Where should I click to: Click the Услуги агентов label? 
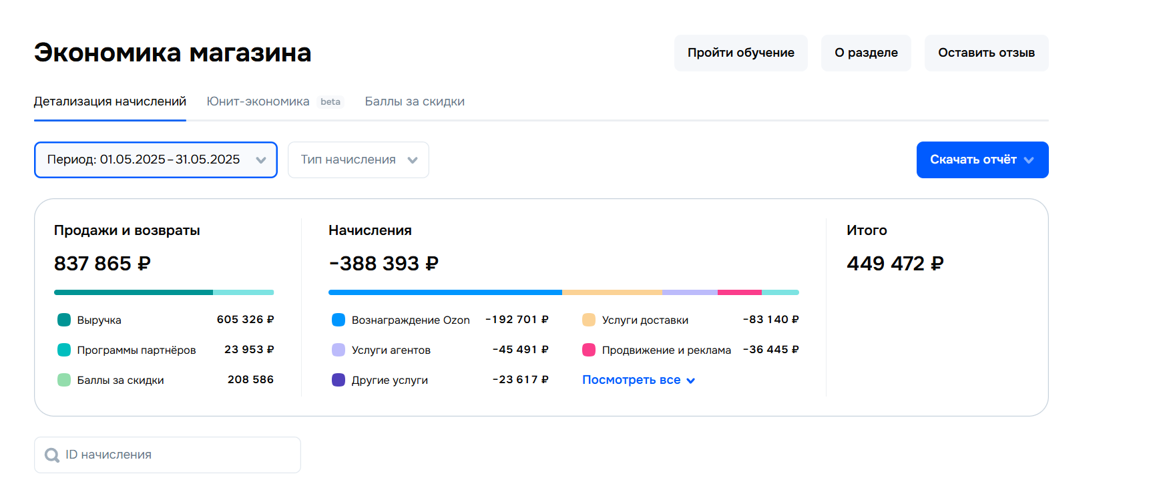coord(391,350)
